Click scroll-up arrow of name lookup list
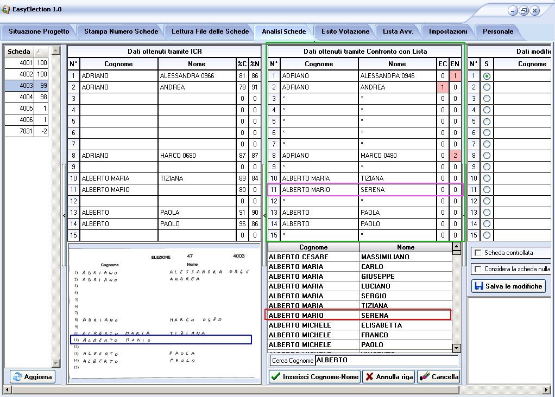Viewport: 555px width, 397px height. click(457, 246)
